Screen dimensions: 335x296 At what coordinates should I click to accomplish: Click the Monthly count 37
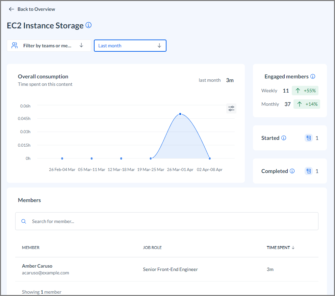pos(287,104)
